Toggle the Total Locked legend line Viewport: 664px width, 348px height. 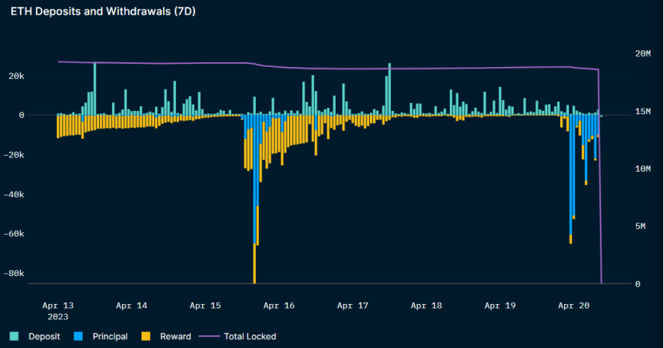[x=237, y=337]
